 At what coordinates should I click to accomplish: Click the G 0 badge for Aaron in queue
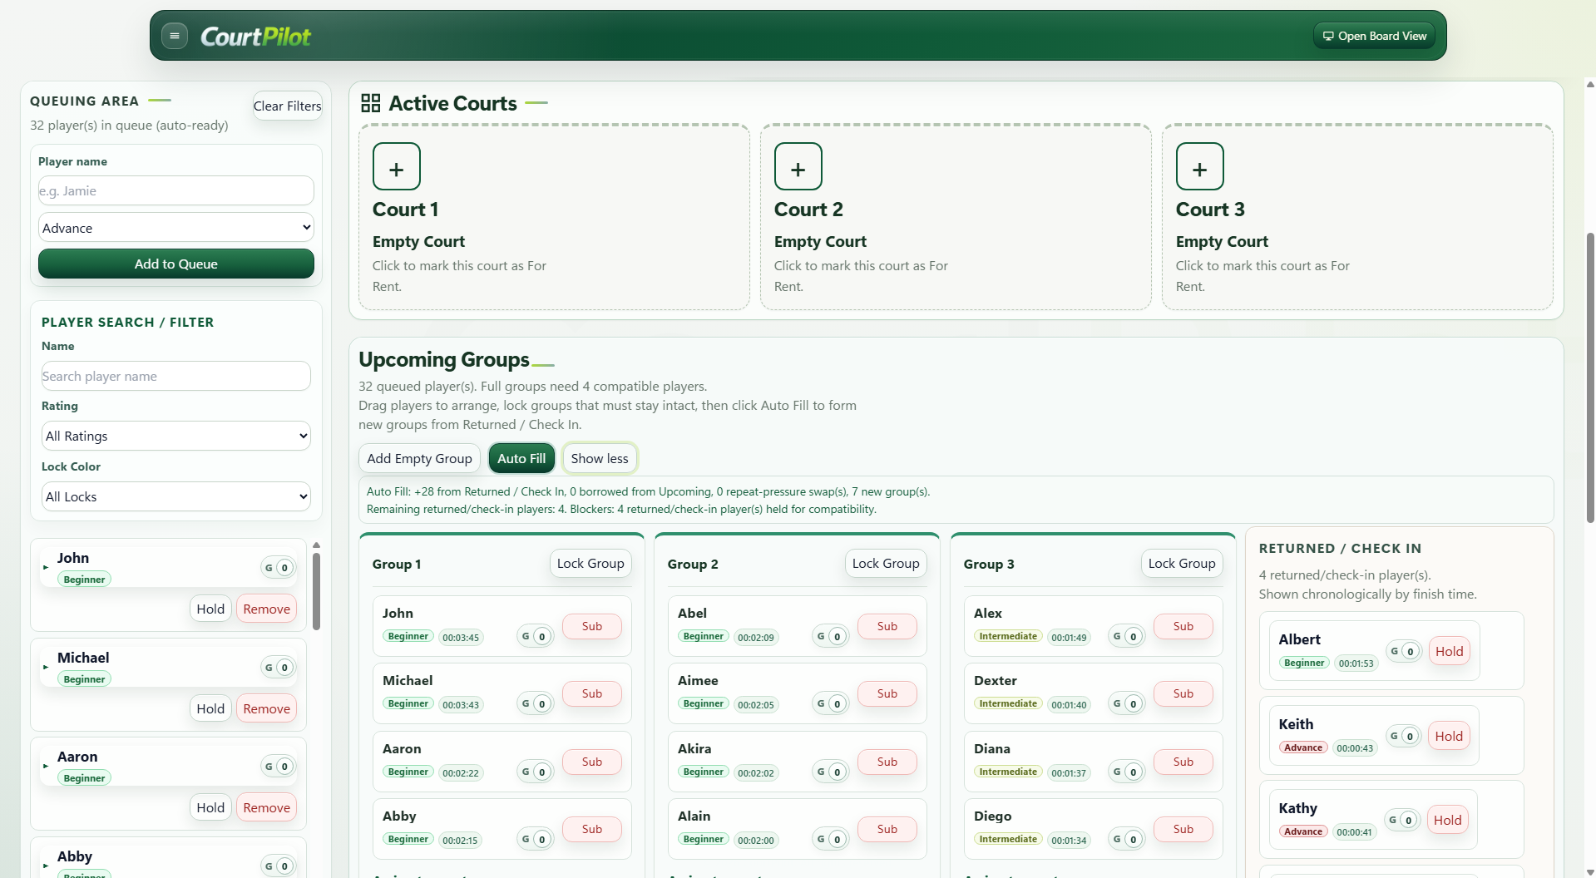279,767
